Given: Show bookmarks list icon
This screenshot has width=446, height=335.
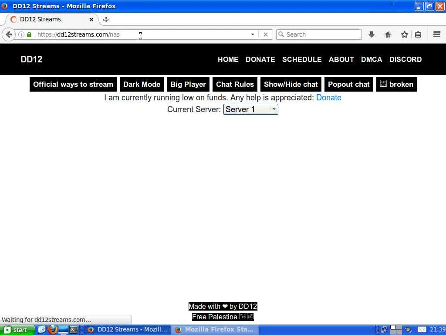Looking at the screenshot, I should click(418, 34).
